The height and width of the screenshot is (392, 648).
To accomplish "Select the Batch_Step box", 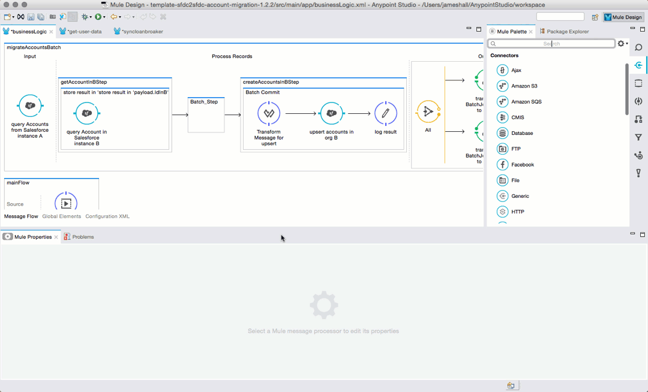I will tap(206, 114).
